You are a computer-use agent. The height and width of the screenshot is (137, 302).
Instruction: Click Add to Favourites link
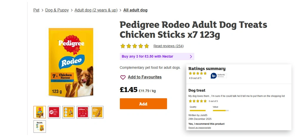(145, 77)
